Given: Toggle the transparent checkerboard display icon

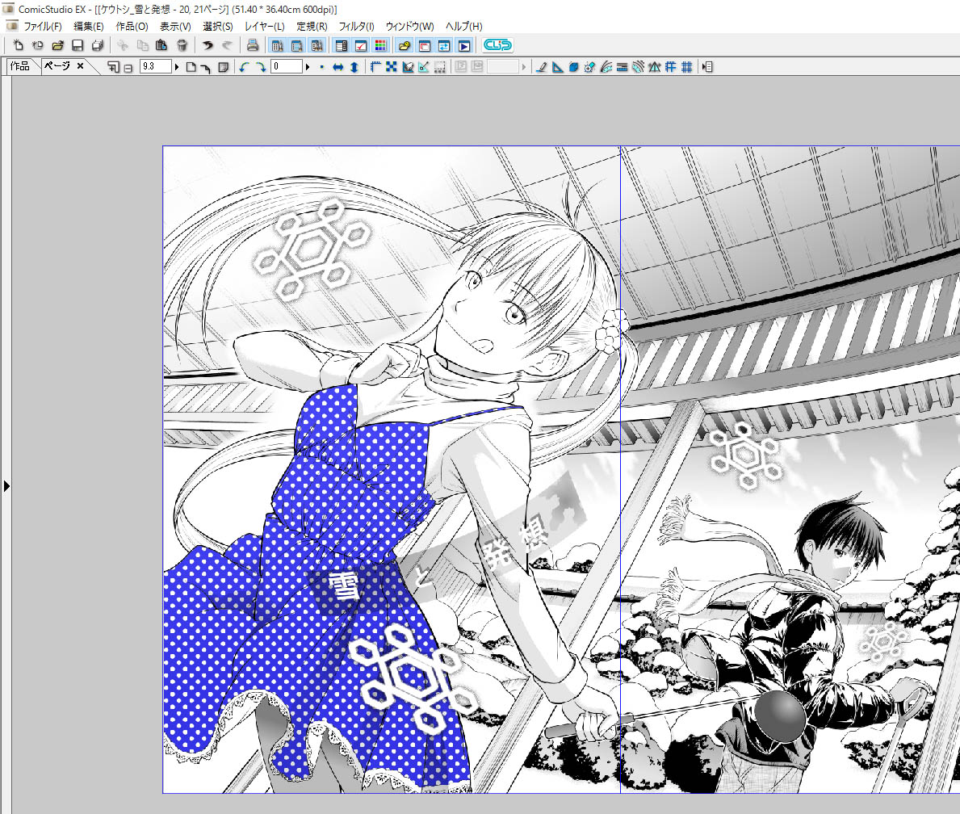Looking at the screenshot, I should (x=392, y=67).
